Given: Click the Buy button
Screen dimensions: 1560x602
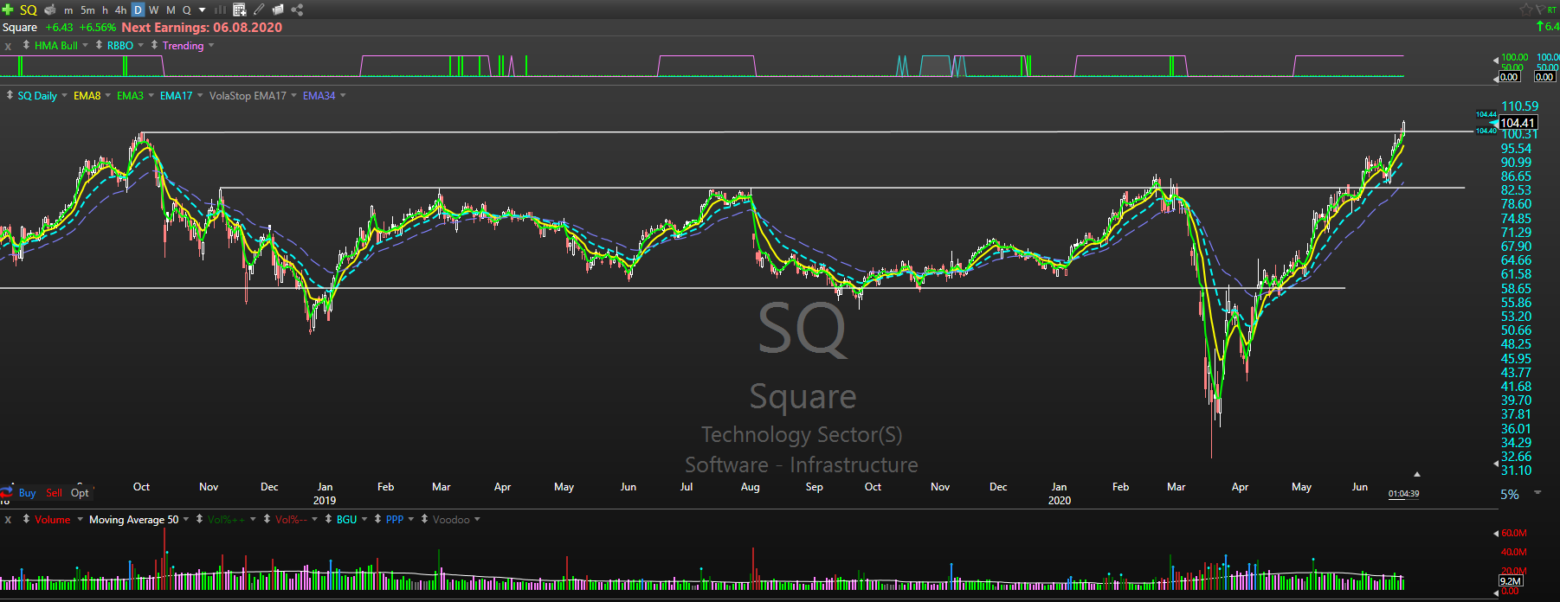Looking at the screenshot, I should [x=27, y=493].
